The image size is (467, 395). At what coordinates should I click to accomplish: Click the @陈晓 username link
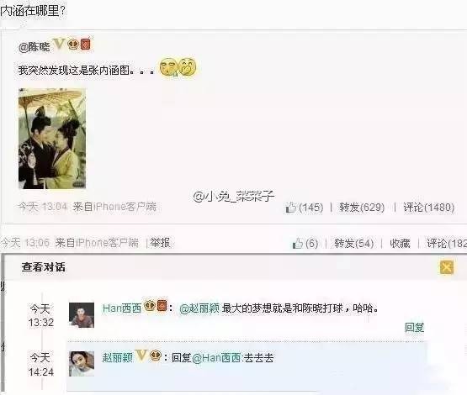tap(34, 47)
